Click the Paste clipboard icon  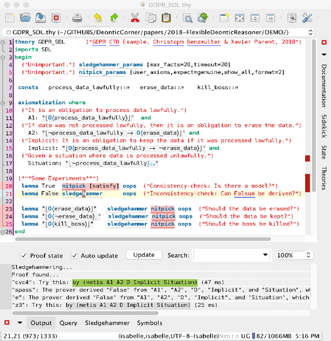pyautogui.click(x=165, y=18)
